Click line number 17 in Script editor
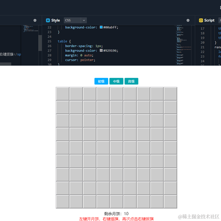The height and width of the screenshot is (221, 221). tap(202, 28)
